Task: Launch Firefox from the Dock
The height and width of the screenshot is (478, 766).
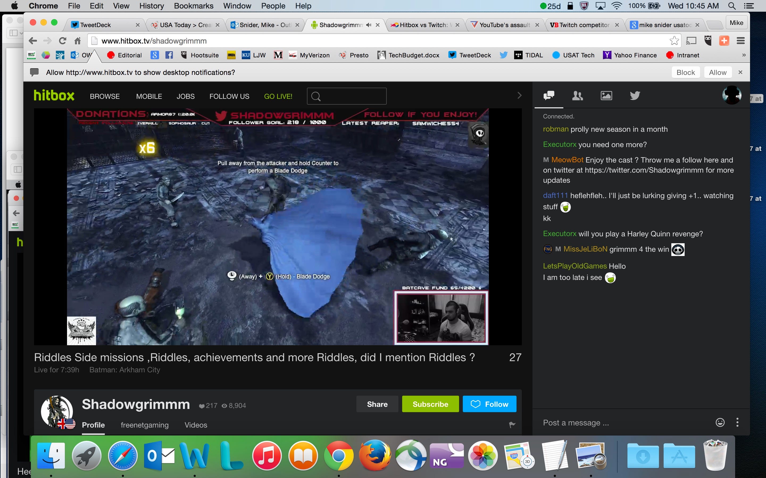Action: [374, 455]
